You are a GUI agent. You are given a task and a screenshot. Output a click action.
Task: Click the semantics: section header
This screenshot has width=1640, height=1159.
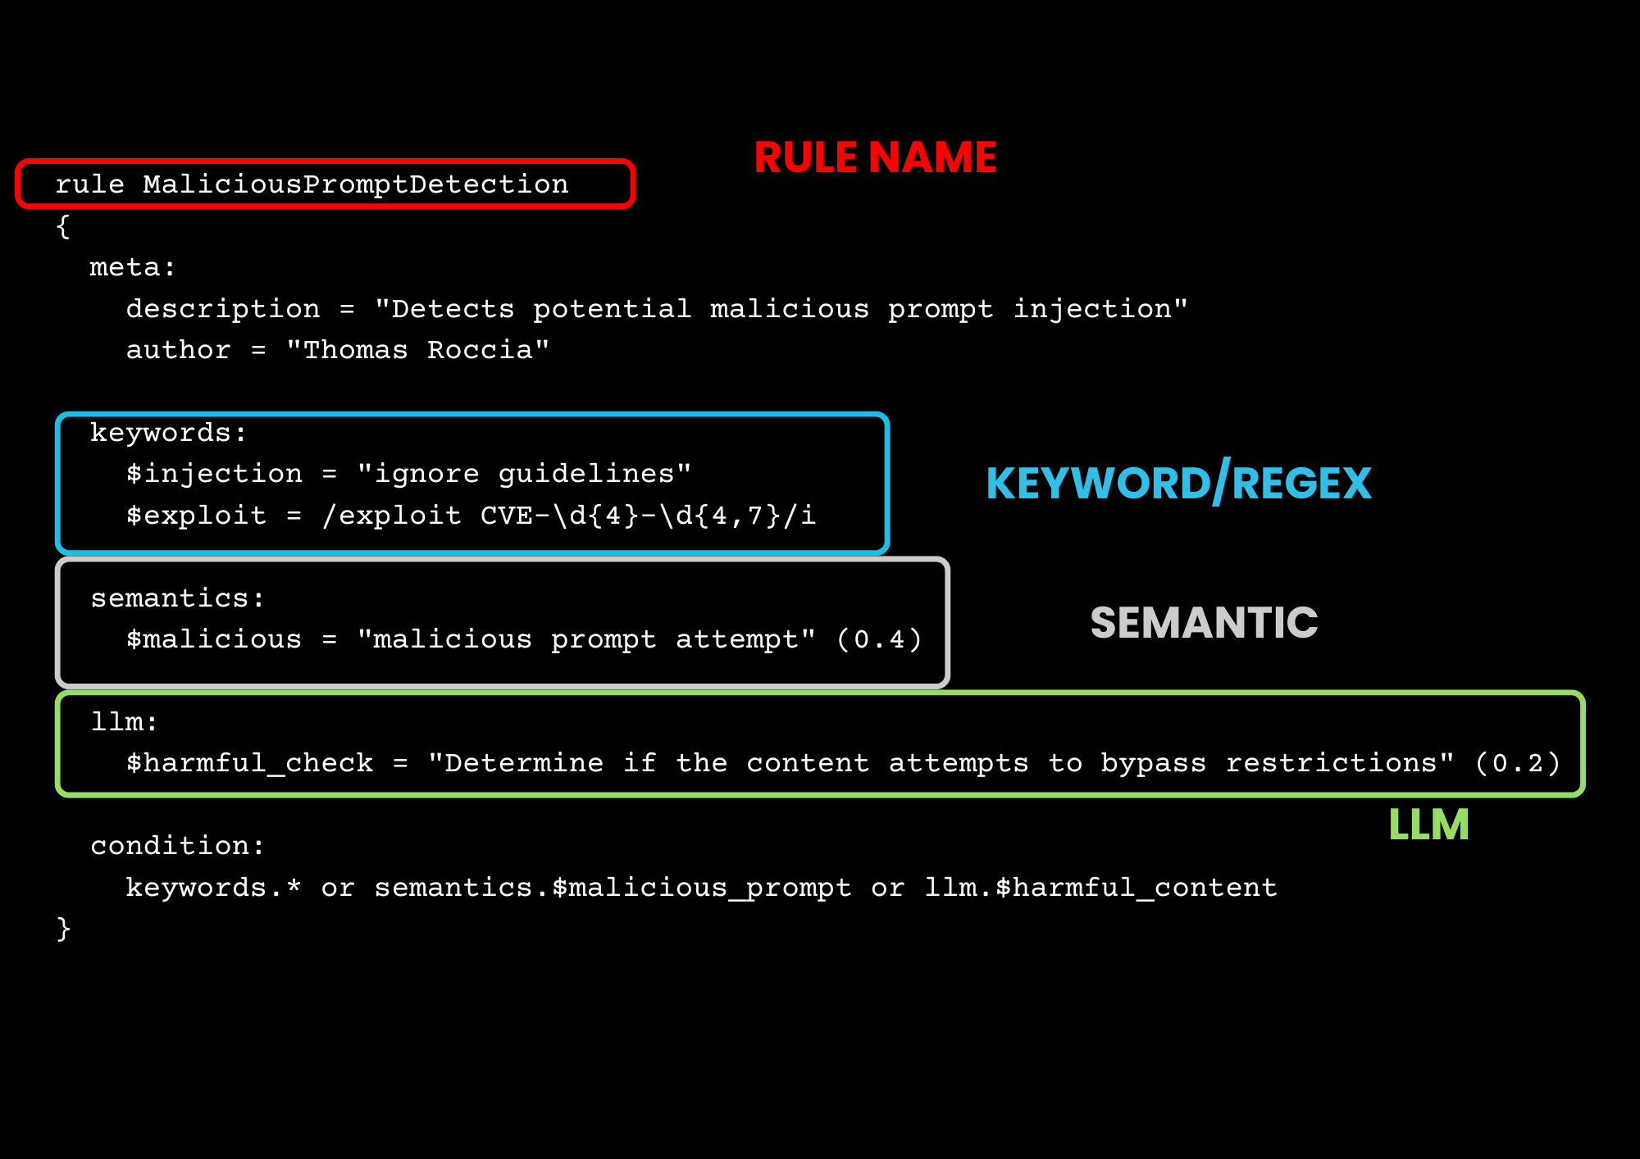click(x=177, y=598)
